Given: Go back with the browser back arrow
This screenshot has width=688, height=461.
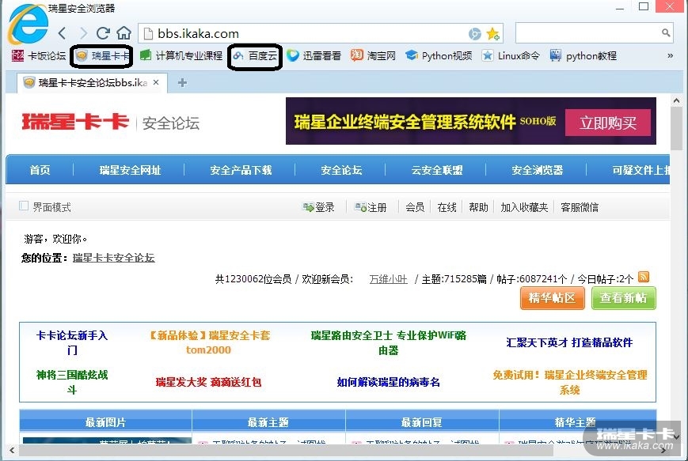Looking at the screenshot, I should click(63, 33).
